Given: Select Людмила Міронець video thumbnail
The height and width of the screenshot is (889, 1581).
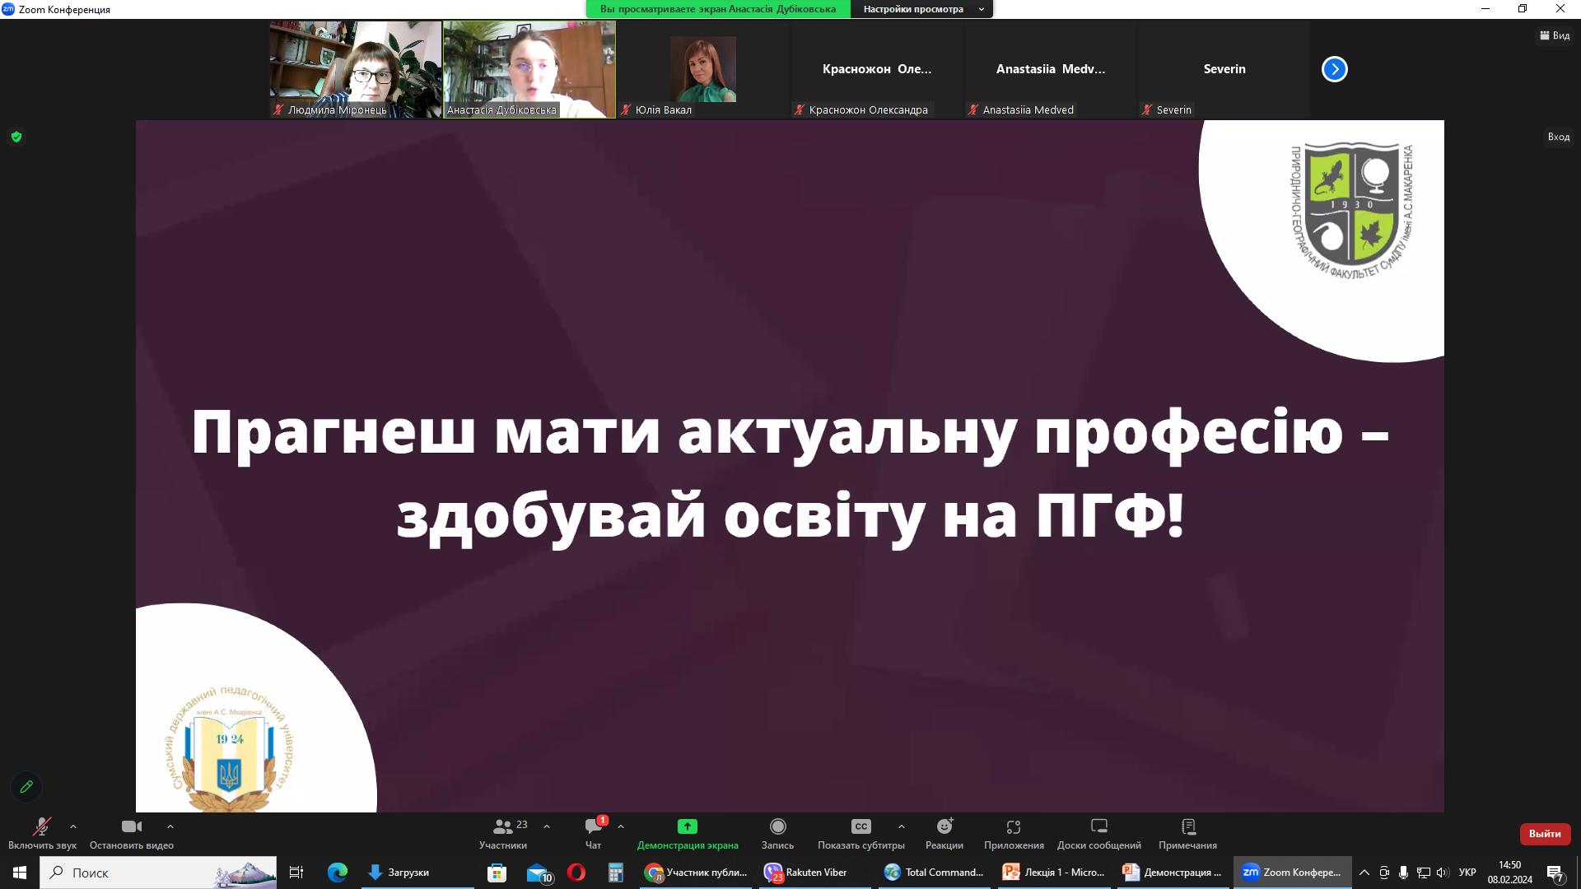Looking at the screenshot, I should coord(356,69).
